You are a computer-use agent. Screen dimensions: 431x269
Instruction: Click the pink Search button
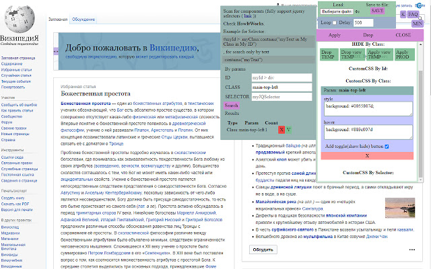(231, 106)
